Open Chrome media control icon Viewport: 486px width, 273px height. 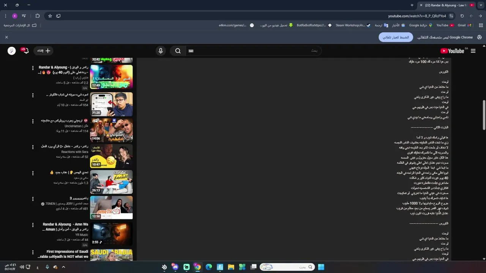point(24,16)
